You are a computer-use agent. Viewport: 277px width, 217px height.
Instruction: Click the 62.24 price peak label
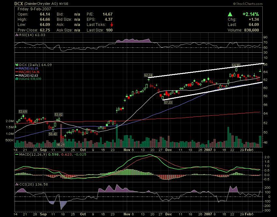click(x=148, y=75)
